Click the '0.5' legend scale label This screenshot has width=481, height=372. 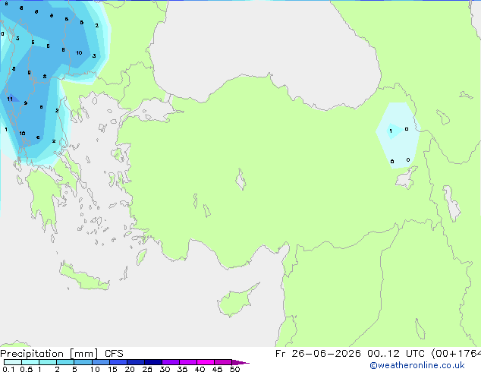pyautogui.click(x=26, y=369)
